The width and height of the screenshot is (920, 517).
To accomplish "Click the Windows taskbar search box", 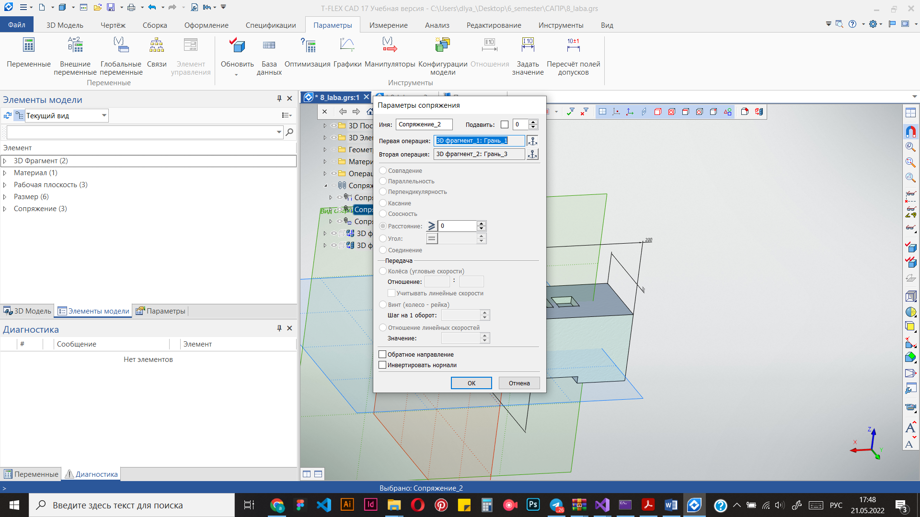I will coord(132,505).
